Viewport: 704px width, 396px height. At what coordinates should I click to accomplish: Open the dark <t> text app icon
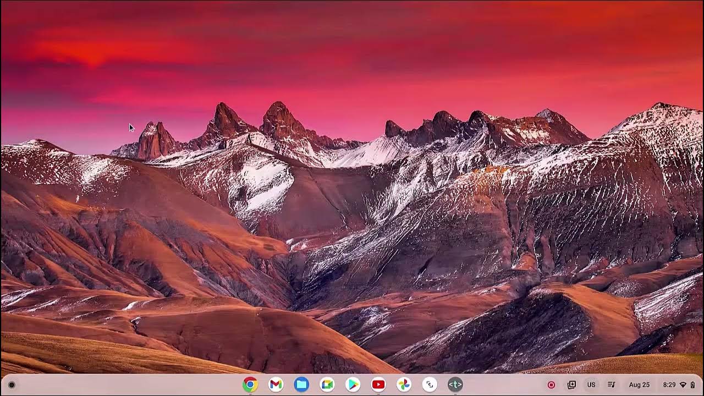(455, 385)
